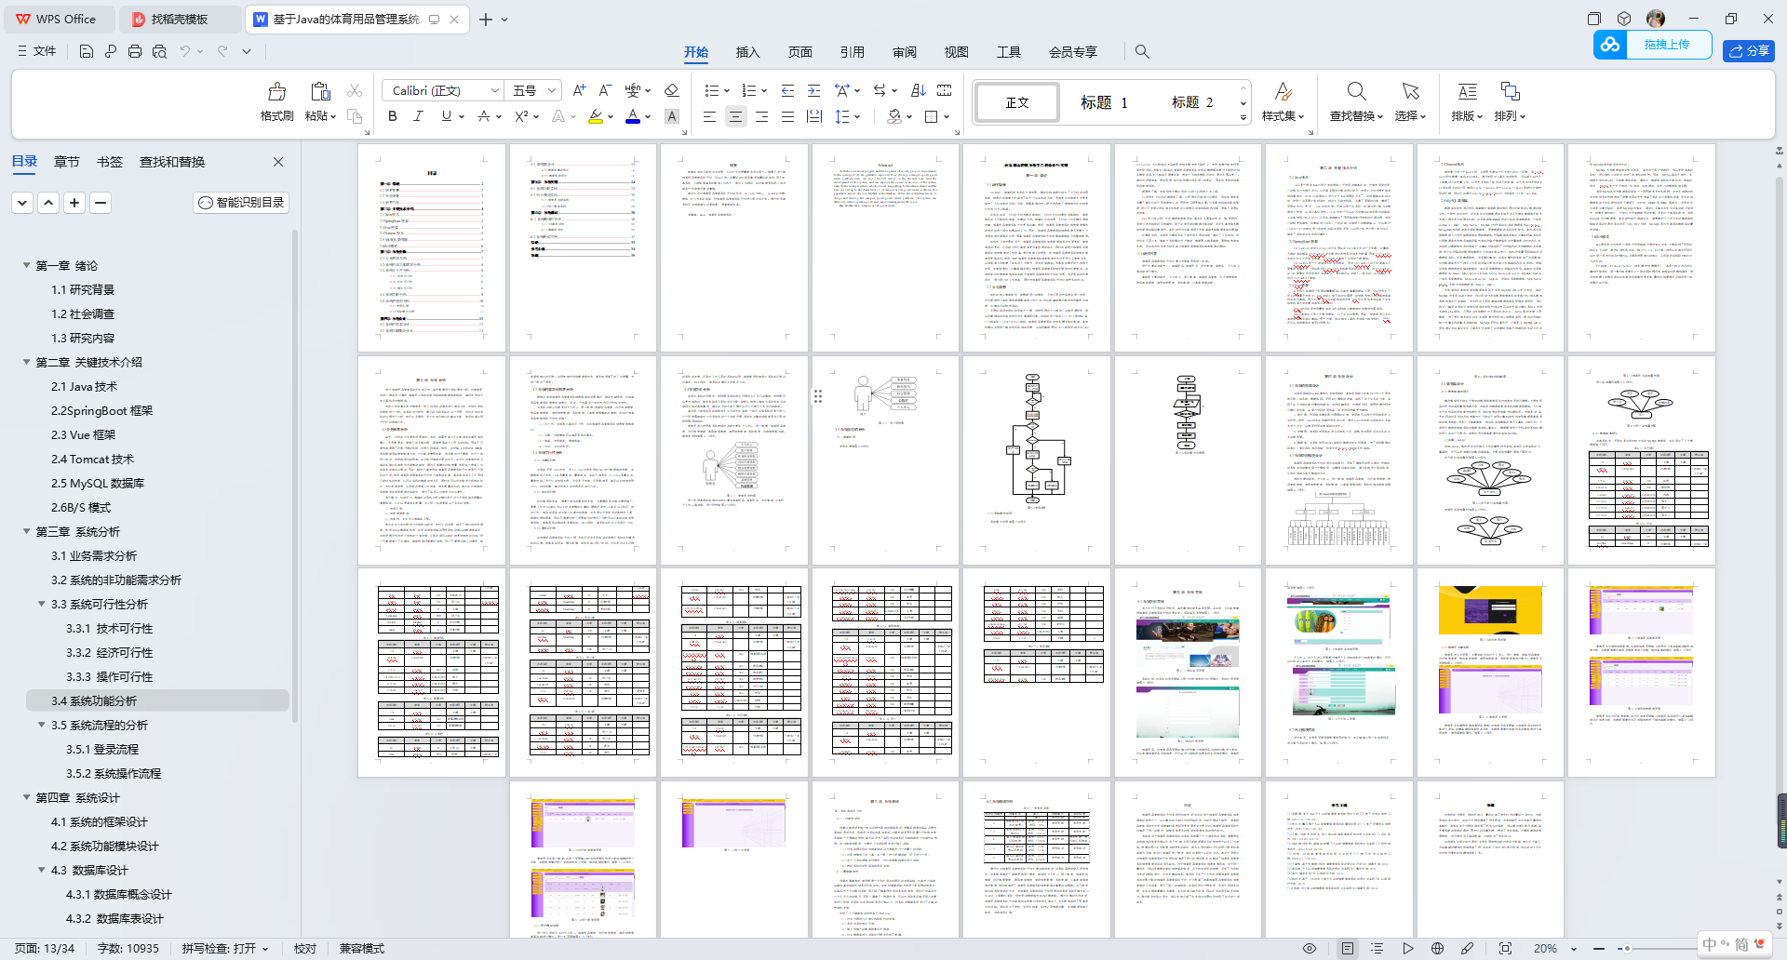Image resolution: width=1787 pixels, height=960 pixels.
Task: Collapse the 3.3 系统可行性分析 node
Action: coord(41,604)
